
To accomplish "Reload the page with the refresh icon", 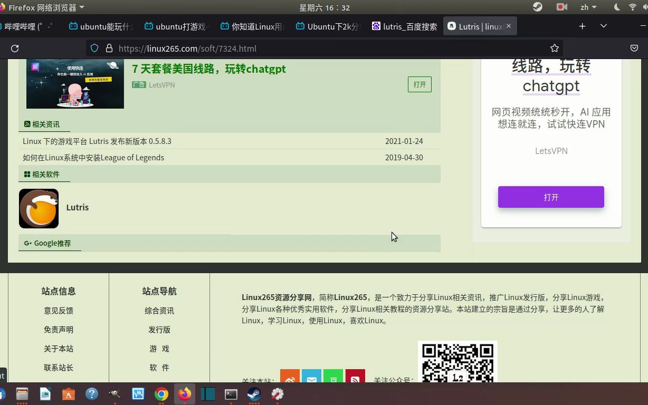I will pos(15,48).
